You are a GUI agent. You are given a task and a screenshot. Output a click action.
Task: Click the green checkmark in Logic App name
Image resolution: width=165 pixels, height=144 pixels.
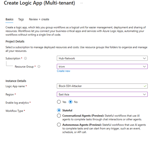coord(145,86)
